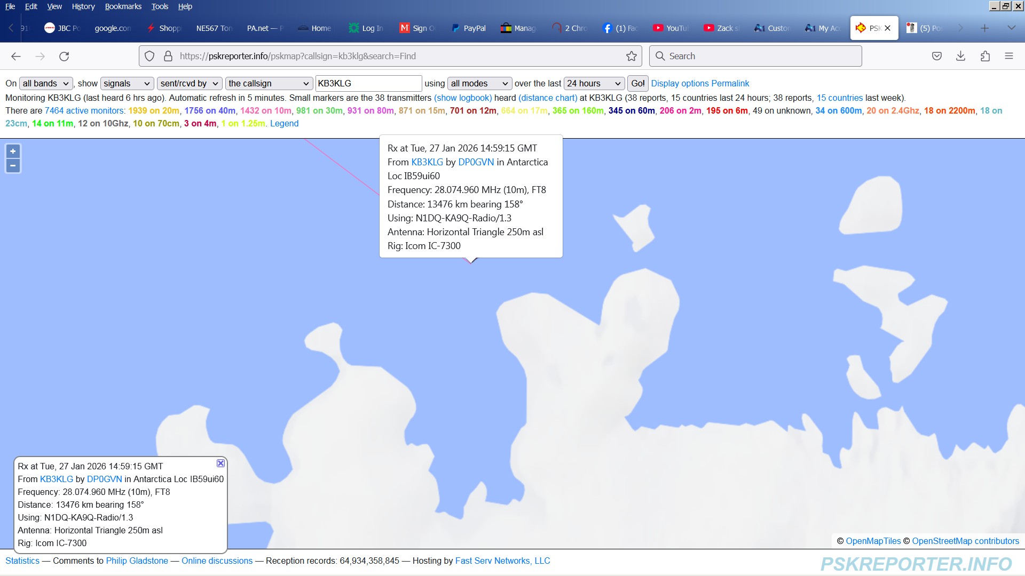Open the Downloads panel
Image resolution: width=1025 pixels, height=576 pixels.
[x=961, y=56]
